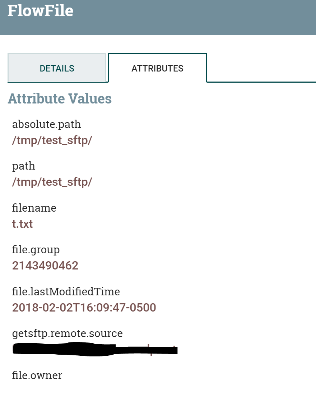Select the getsftp.remote.source attribute label
Screen dimensions: 316x415
(68, 333)
